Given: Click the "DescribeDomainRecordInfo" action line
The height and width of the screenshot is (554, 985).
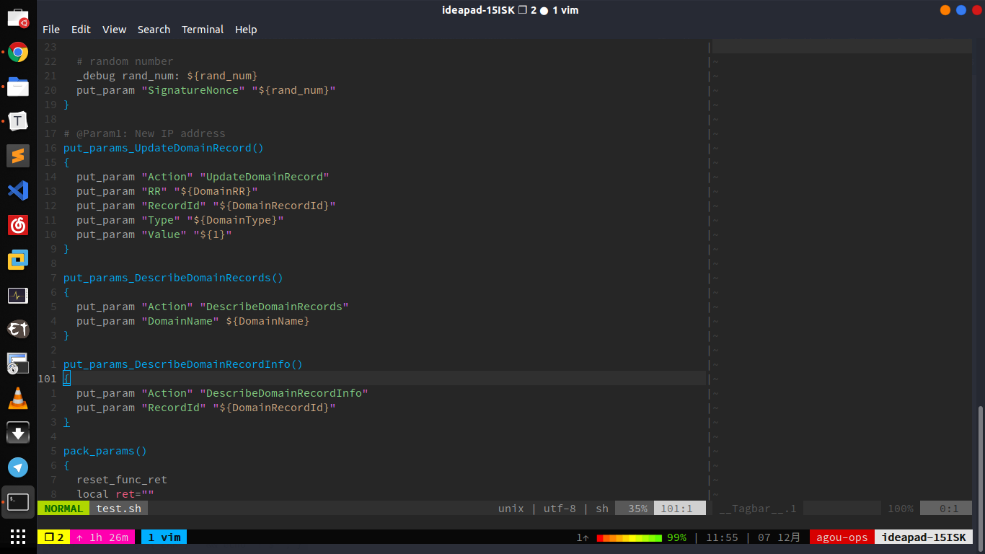Looking at the screenshot, I should (x=222, y=393).
